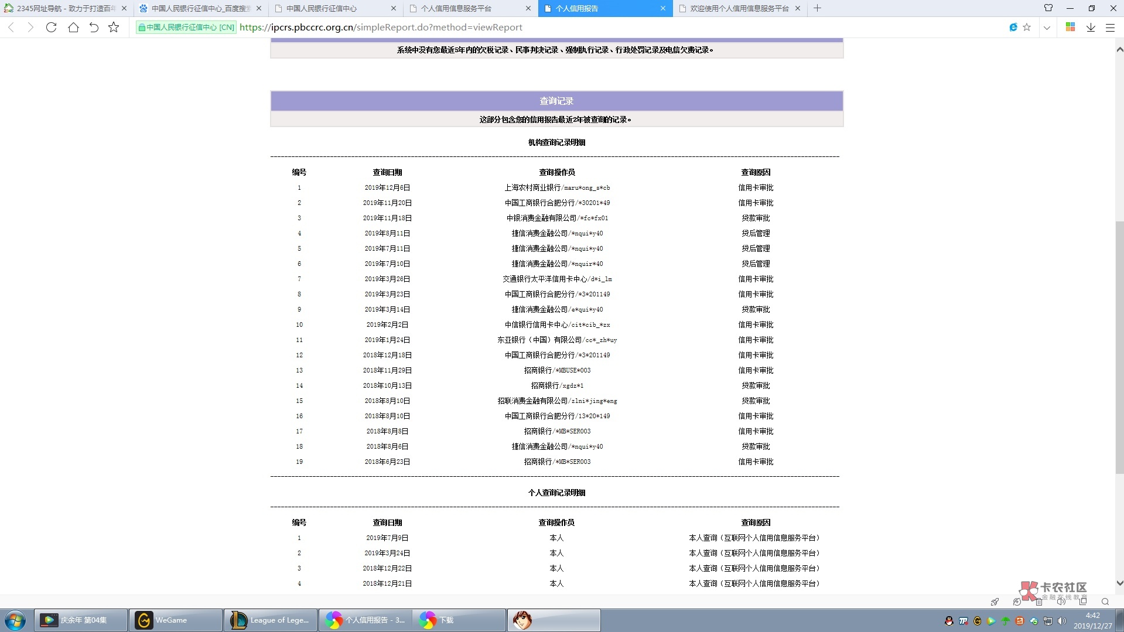Reload the page with the refresh icon
Viewport: 1124px width, 632px height.
(x=51, y=28)
